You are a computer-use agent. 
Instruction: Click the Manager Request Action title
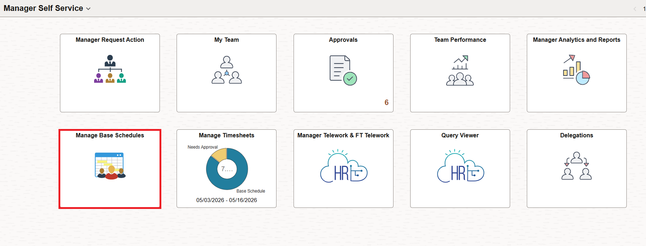(110, 40)
